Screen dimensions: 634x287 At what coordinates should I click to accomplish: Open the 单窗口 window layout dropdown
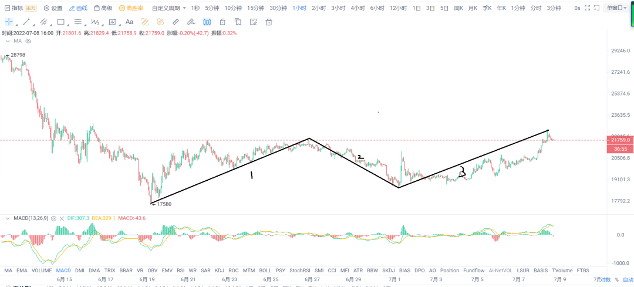[615, 8]
